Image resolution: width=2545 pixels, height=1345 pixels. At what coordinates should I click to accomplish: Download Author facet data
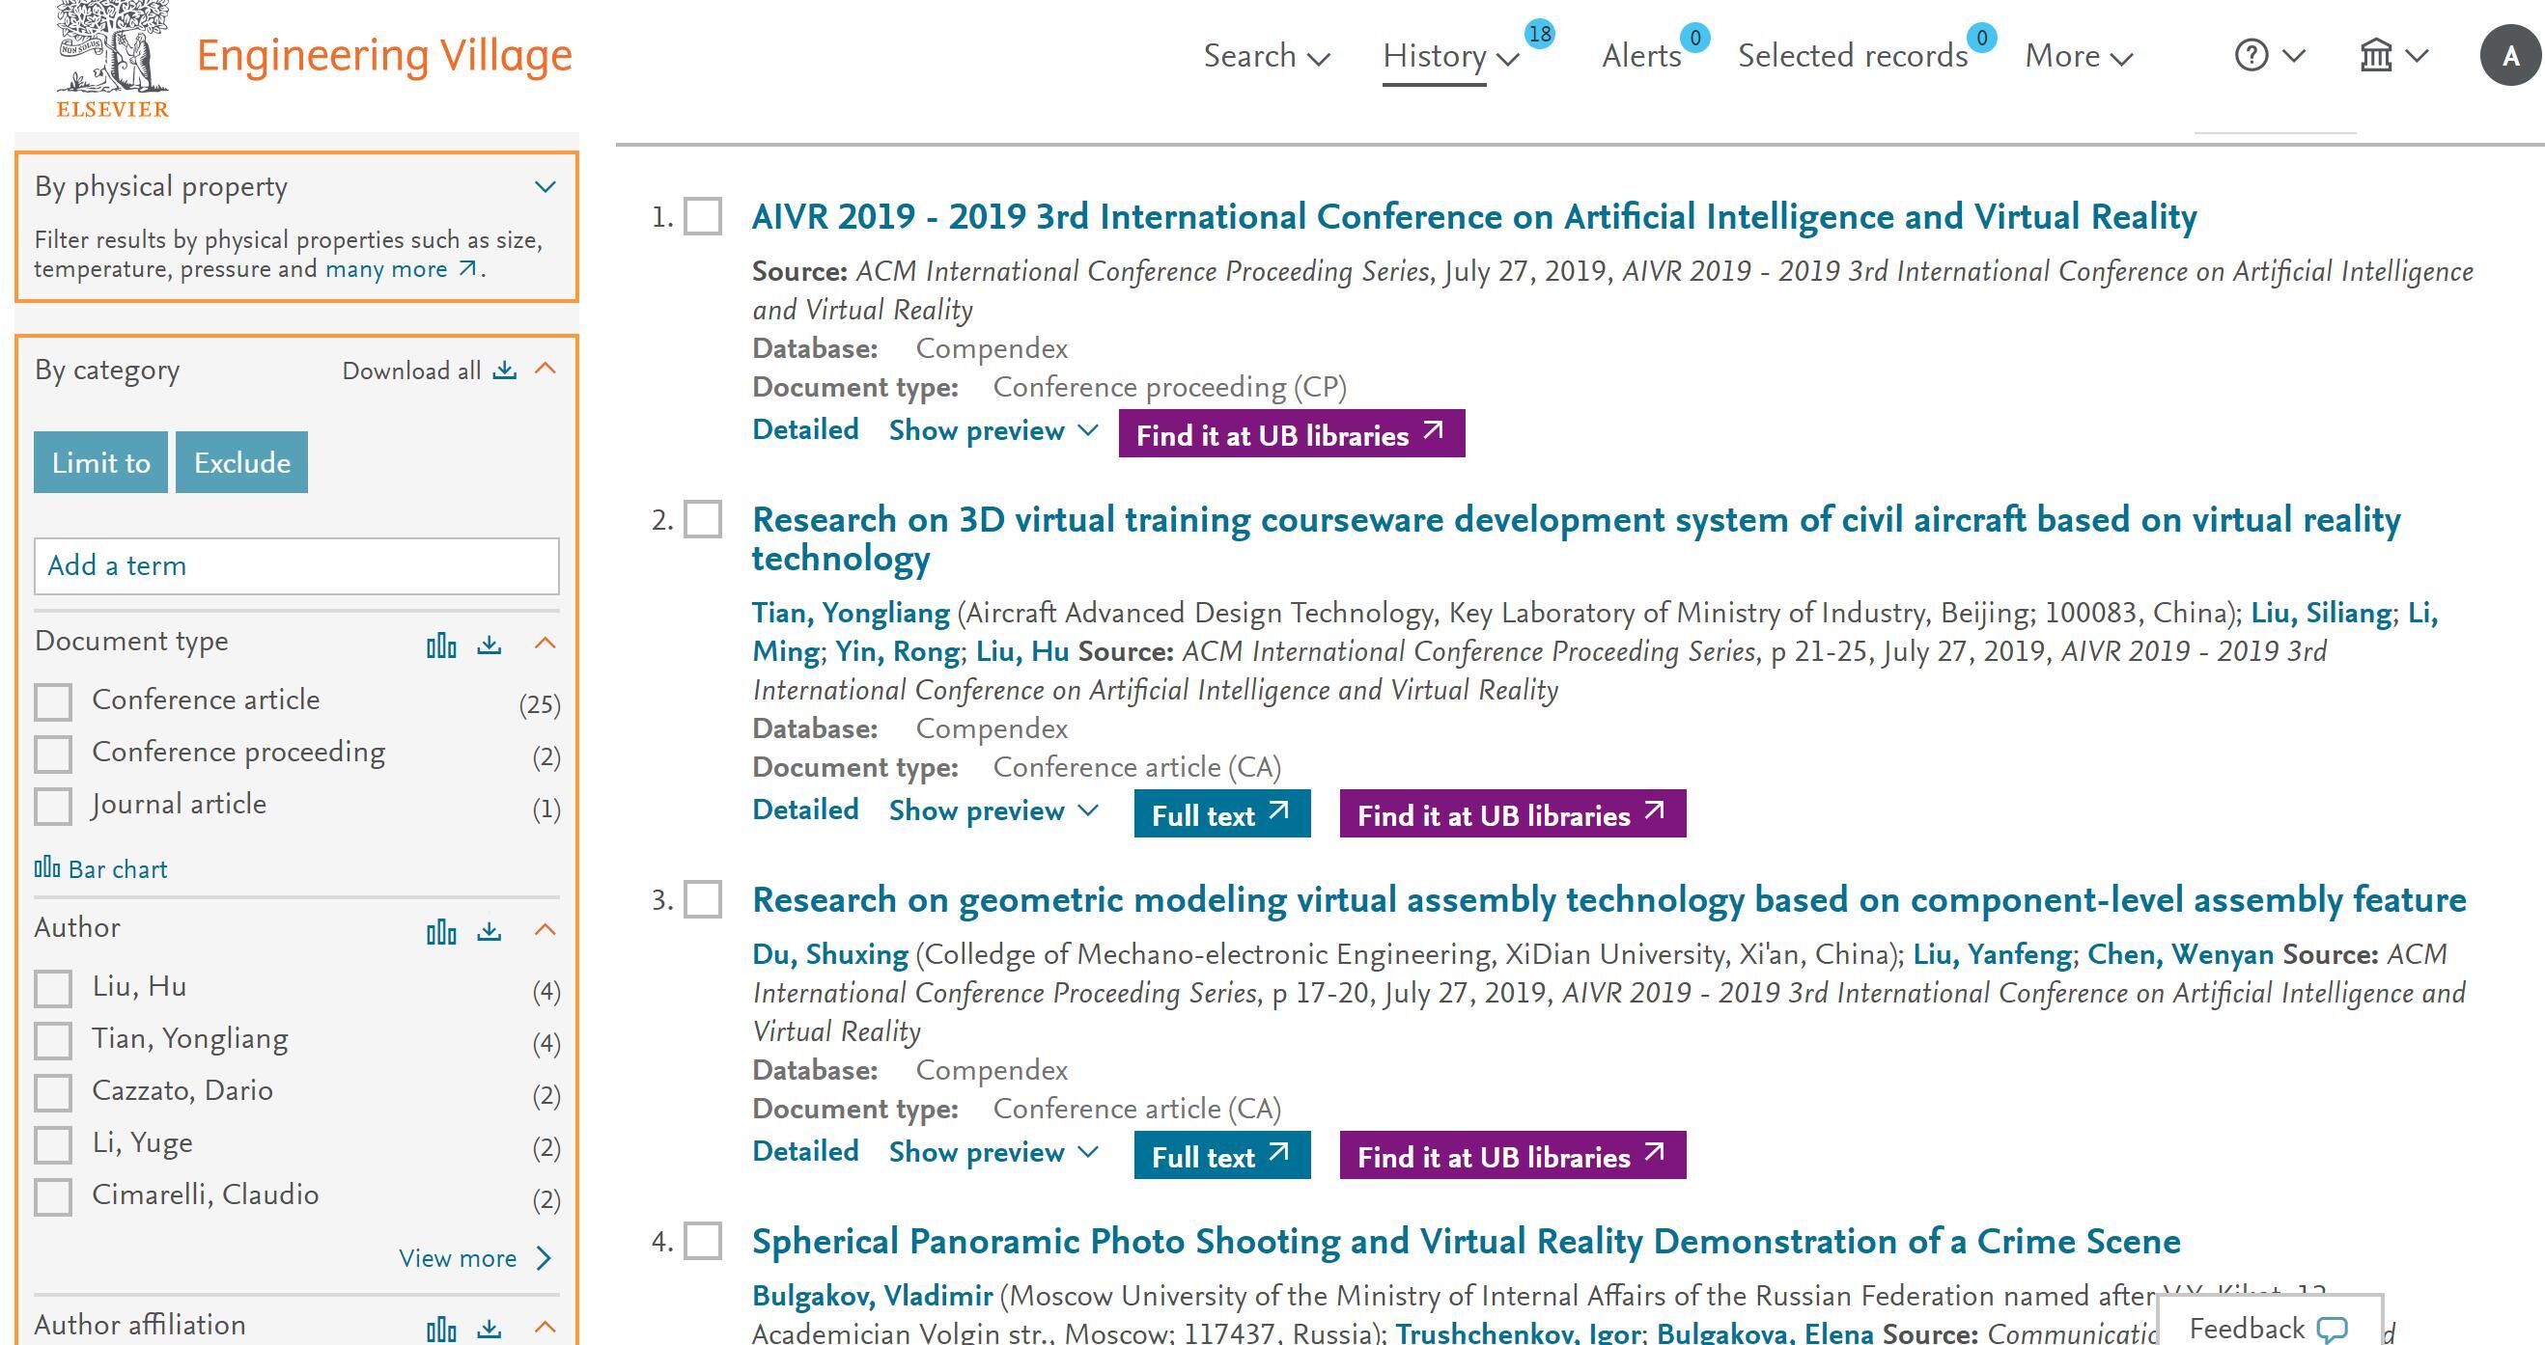[x=489, y=931]
